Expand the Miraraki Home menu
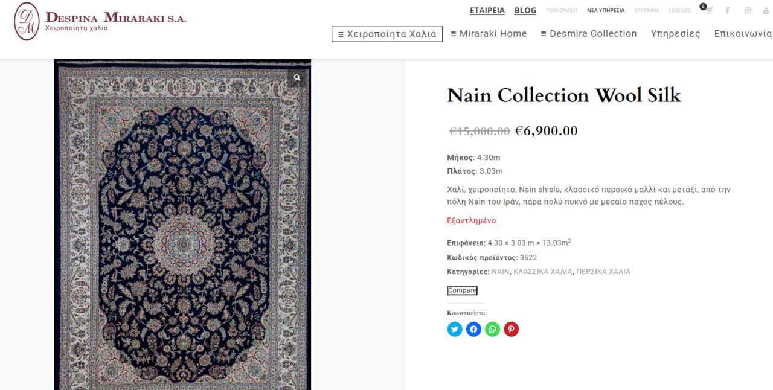773x390 pixels. coord(489,34)
